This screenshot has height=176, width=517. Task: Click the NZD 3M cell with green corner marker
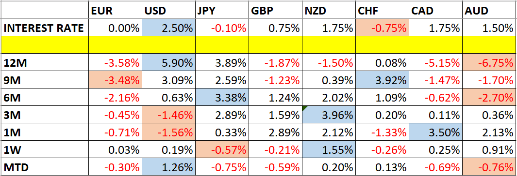coord(329,115)
